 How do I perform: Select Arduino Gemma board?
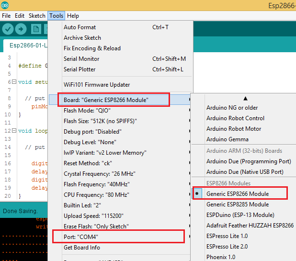(244, 139)
